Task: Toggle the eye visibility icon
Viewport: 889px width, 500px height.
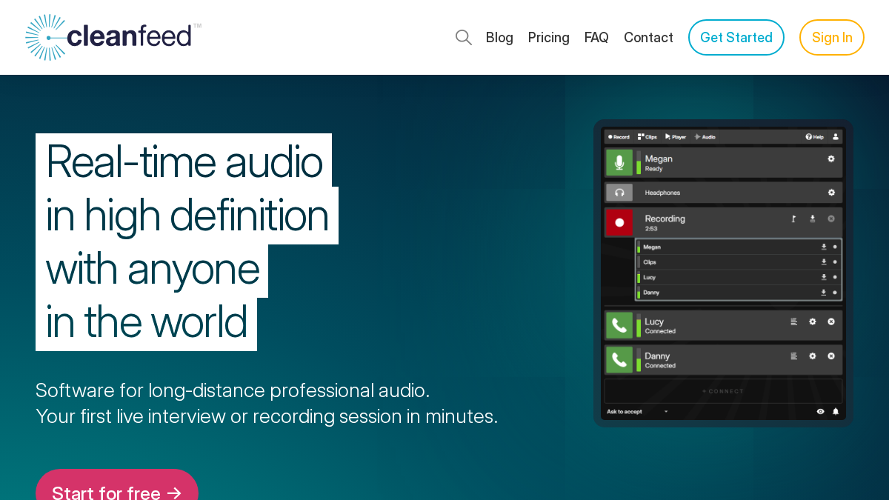Action: click(820, 411)
